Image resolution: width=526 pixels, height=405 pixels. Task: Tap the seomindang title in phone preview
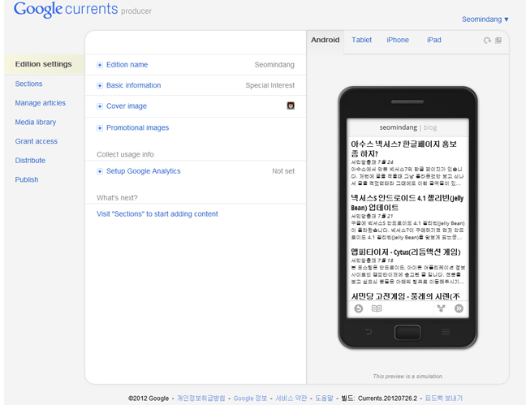pyautogui.click(x=399, y=127)
